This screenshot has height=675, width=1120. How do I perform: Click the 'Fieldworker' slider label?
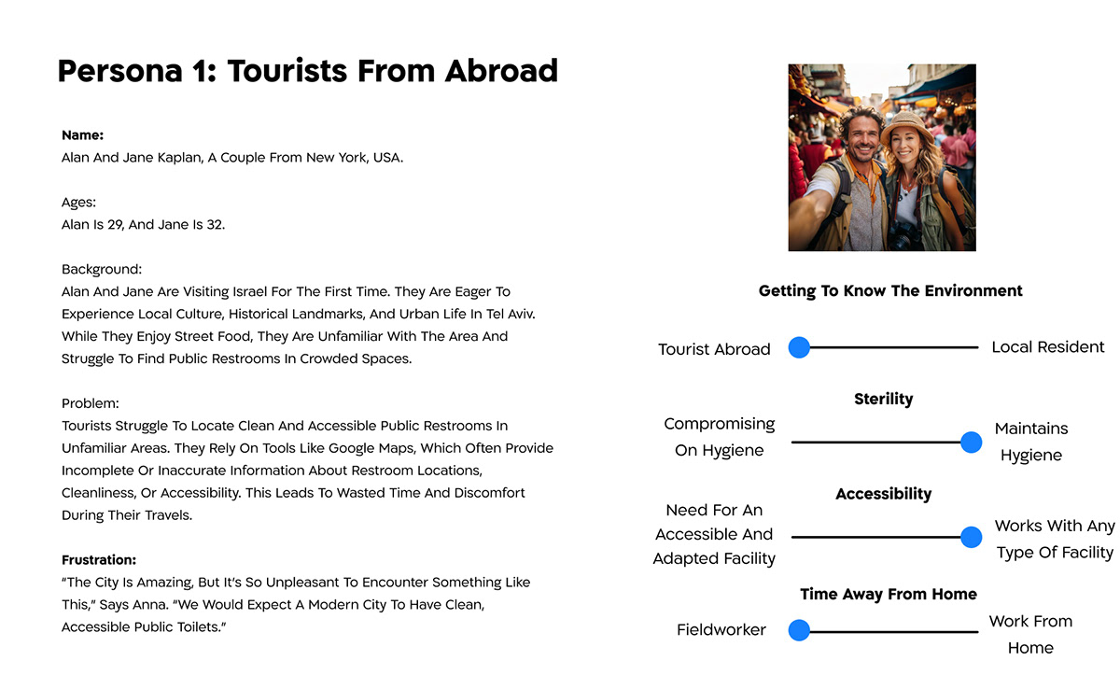(721, 630)
